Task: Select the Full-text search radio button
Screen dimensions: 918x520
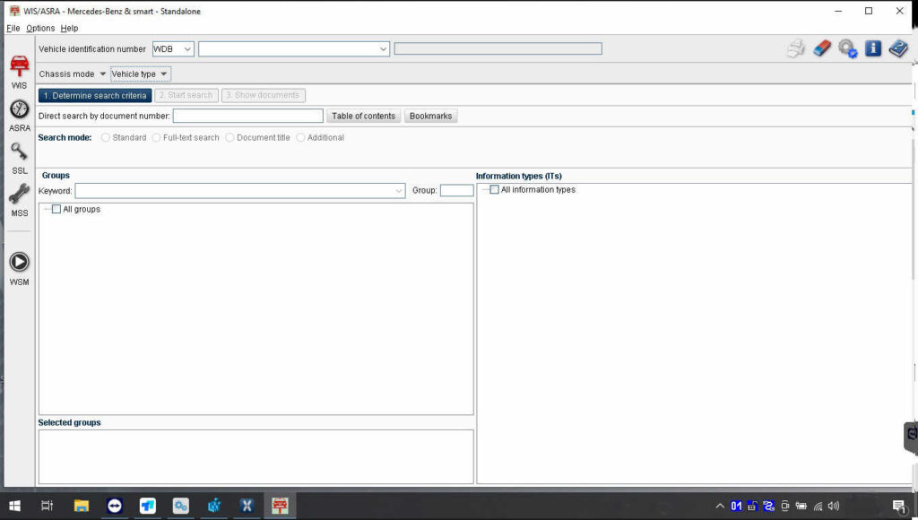Action: (157, 138)
